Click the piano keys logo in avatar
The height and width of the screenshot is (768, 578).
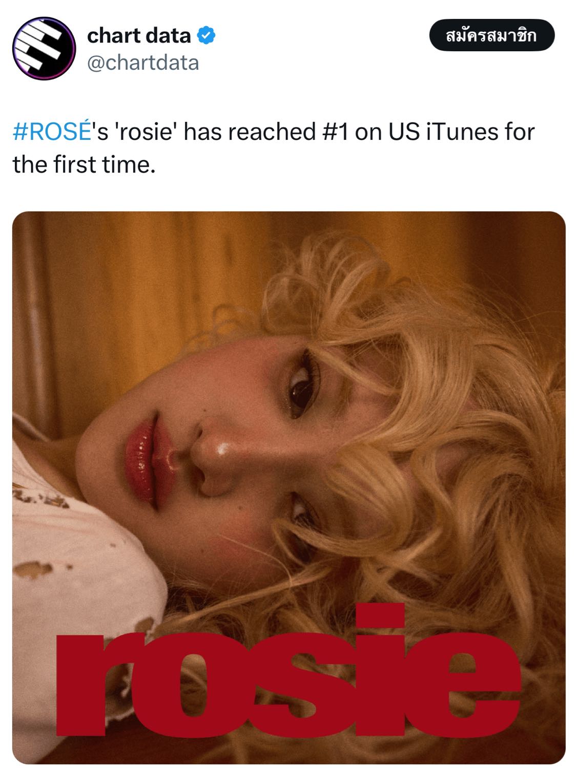point(42,48)
